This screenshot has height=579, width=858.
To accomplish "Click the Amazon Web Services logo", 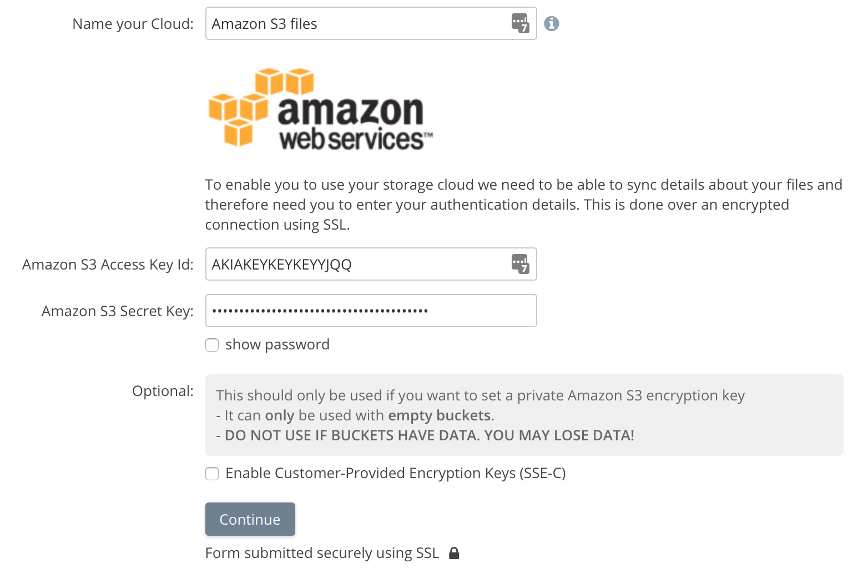I will pos(320,109).
